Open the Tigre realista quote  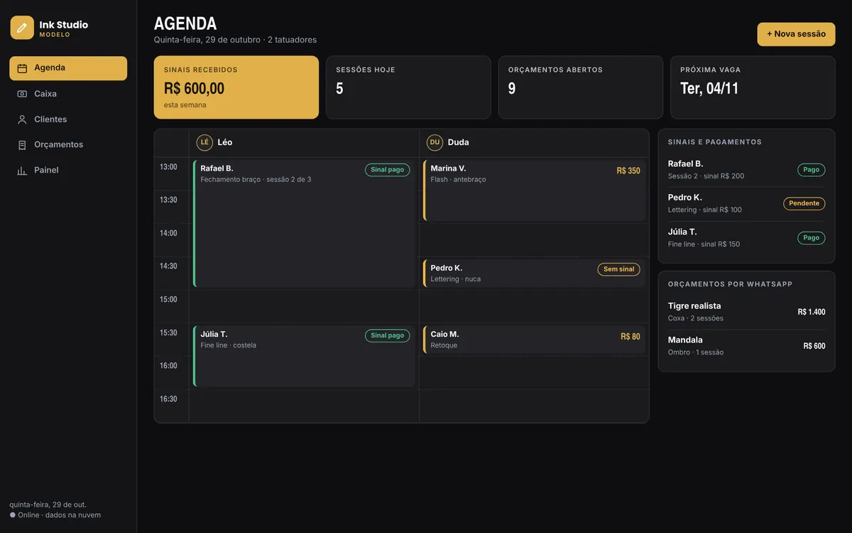tap(747, 312)
